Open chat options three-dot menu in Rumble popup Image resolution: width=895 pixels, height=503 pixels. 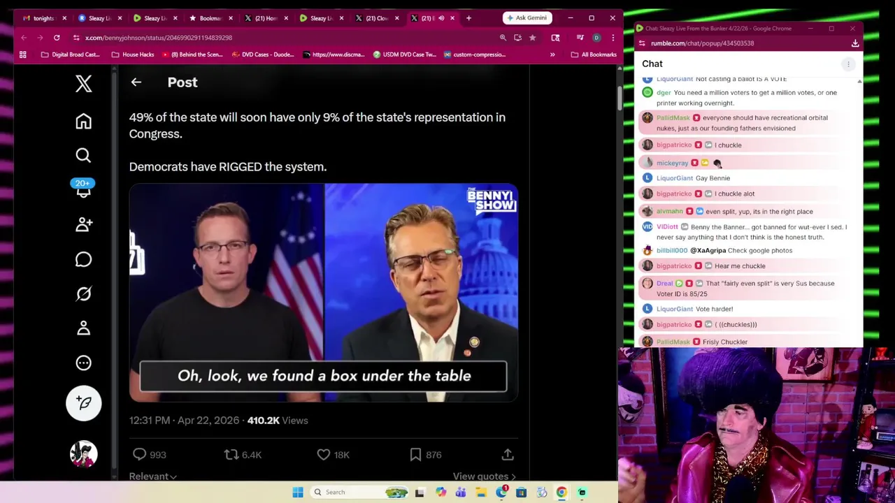tap(848, 64)
